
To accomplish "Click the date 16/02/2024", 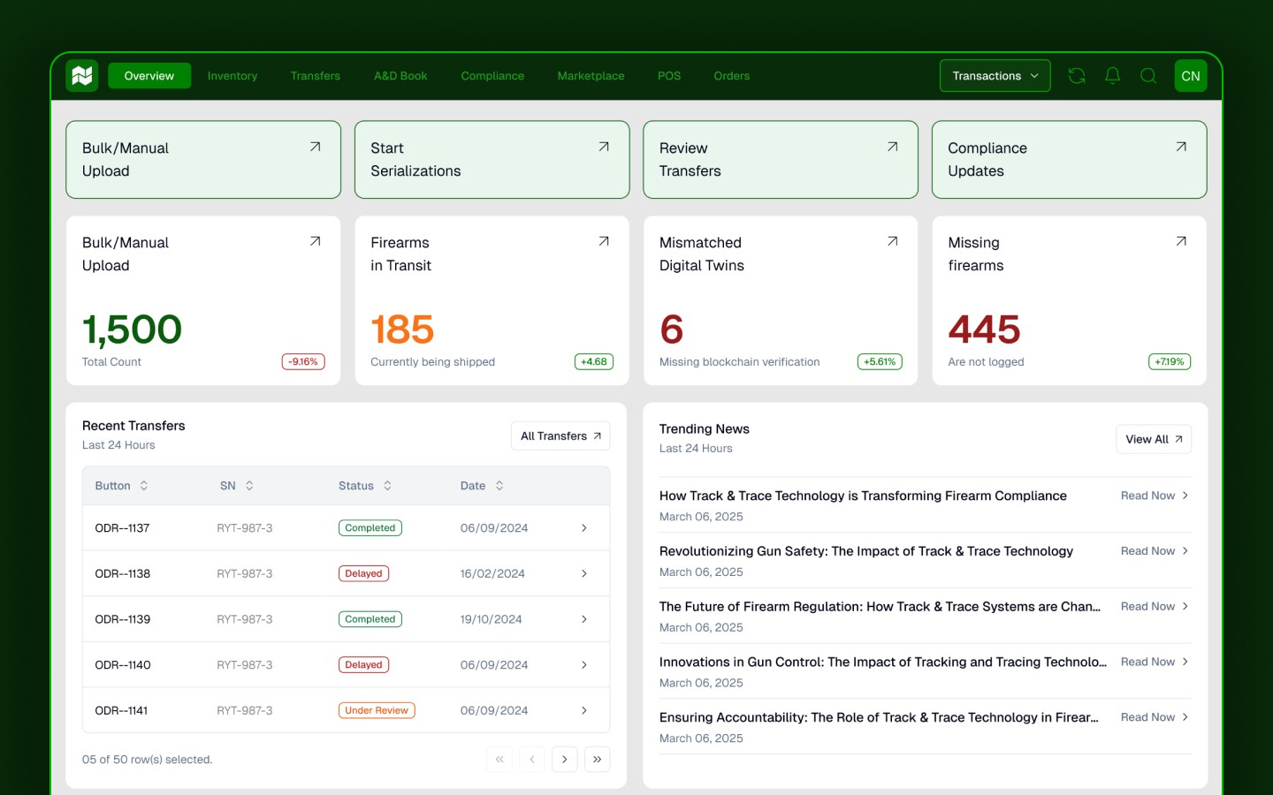I will (492, 574).
